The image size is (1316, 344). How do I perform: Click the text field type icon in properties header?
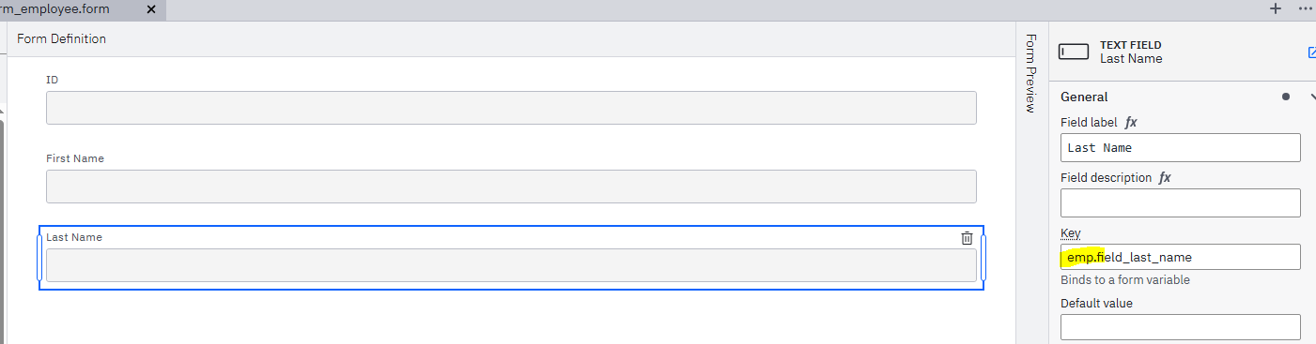pyautogui.click(x=1074, y=52)
